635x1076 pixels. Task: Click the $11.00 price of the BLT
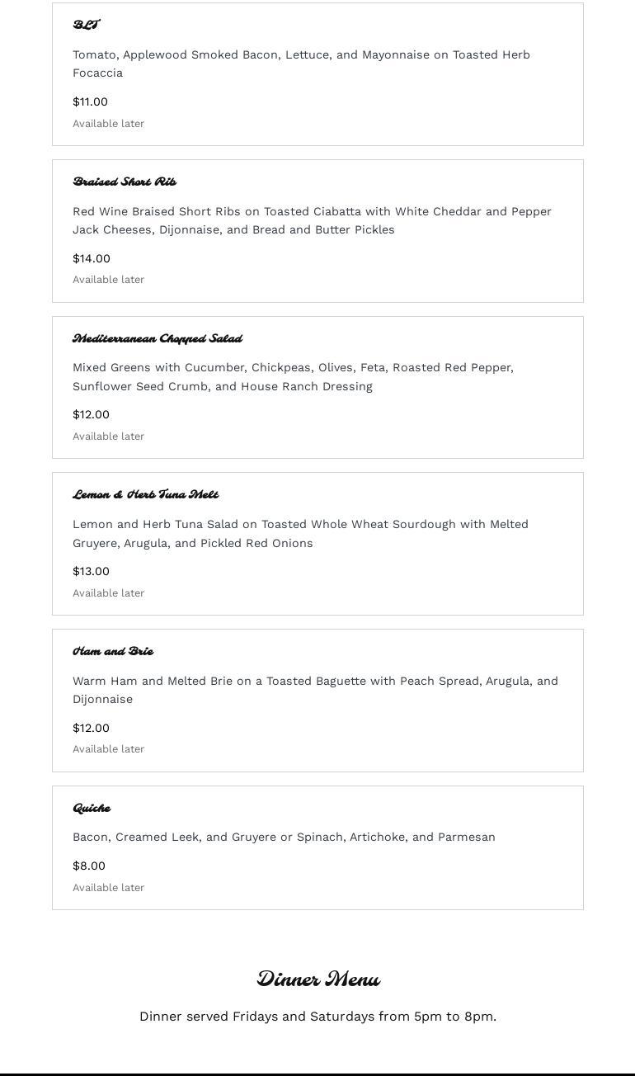pos(90,101)
